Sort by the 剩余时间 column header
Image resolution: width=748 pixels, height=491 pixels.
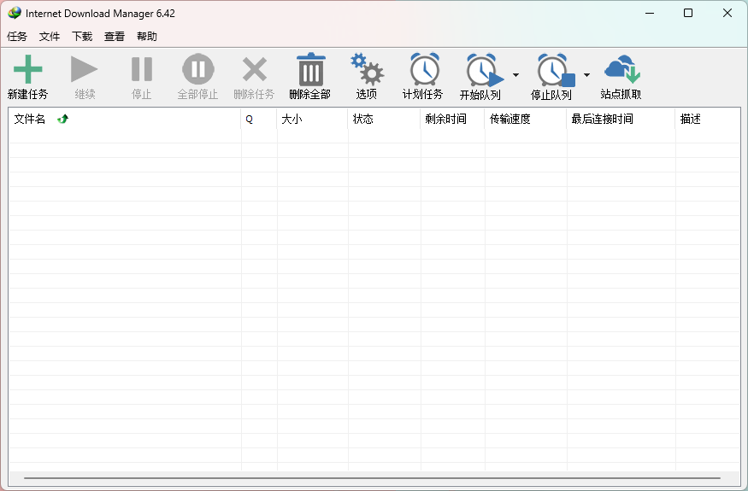pos(453,119)
